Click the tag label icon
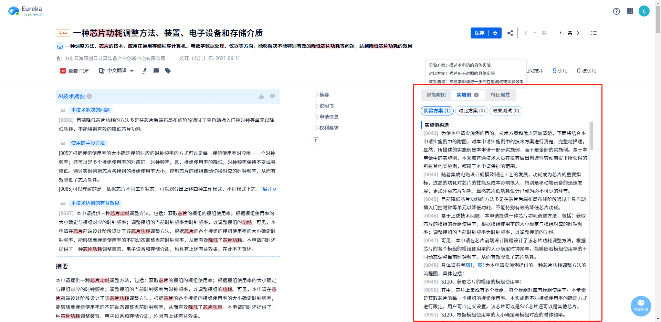The width and height of the screenshot is (661, 322). click(x=168, y=71)
